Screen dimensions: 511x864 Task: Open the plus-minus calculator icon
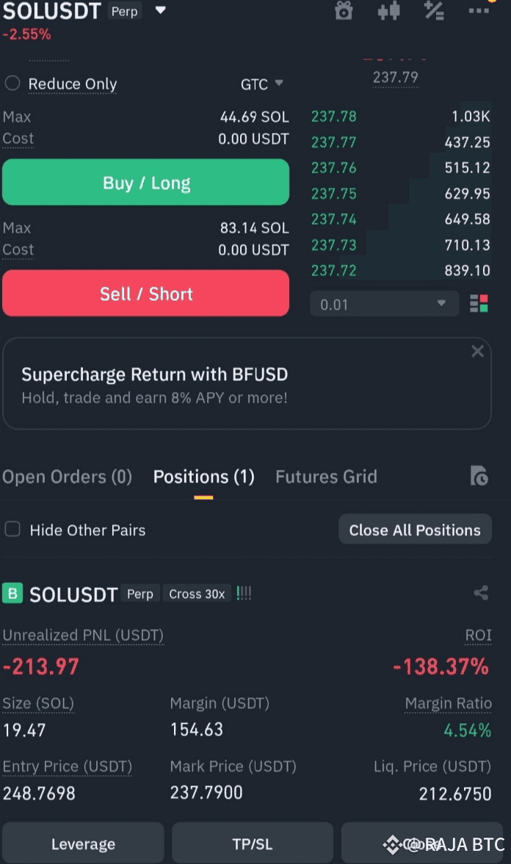[434, 10]
